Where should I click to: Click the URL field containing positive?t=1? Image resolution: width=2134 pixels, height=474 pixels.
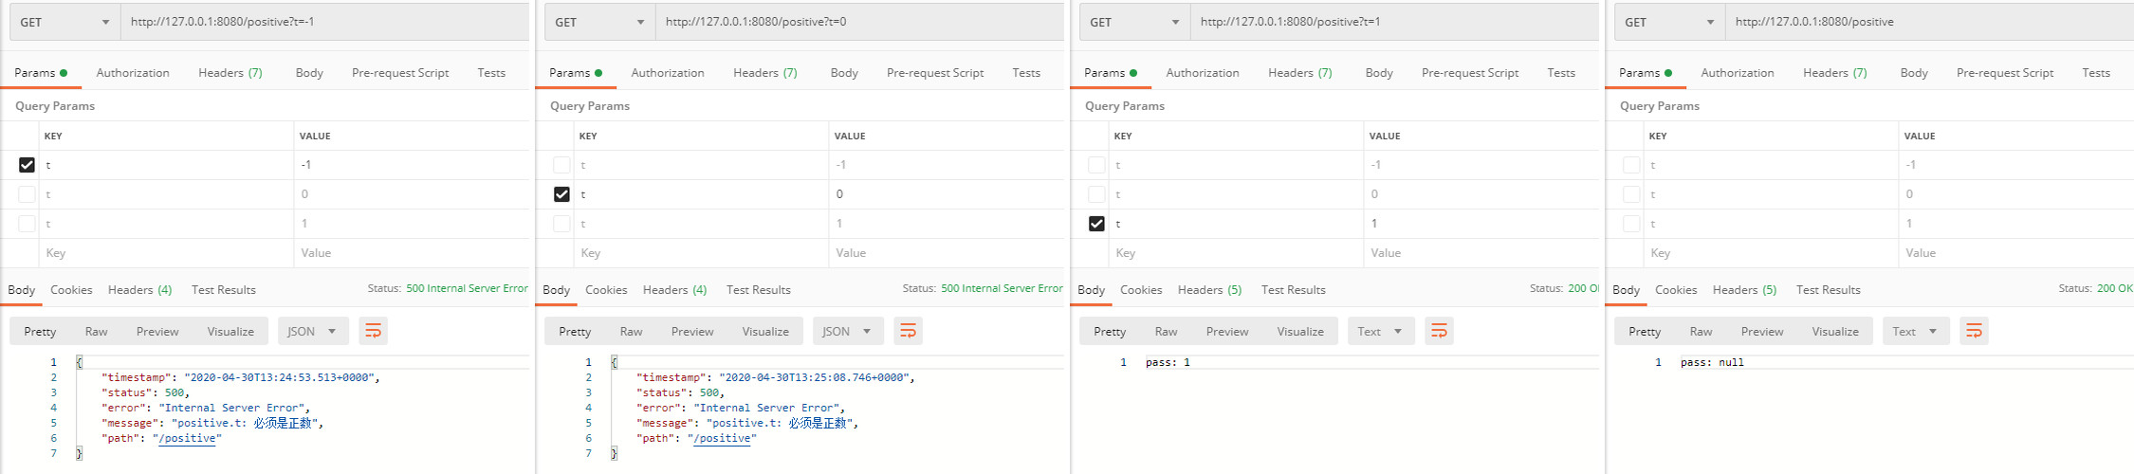[x=1394, y=22]
